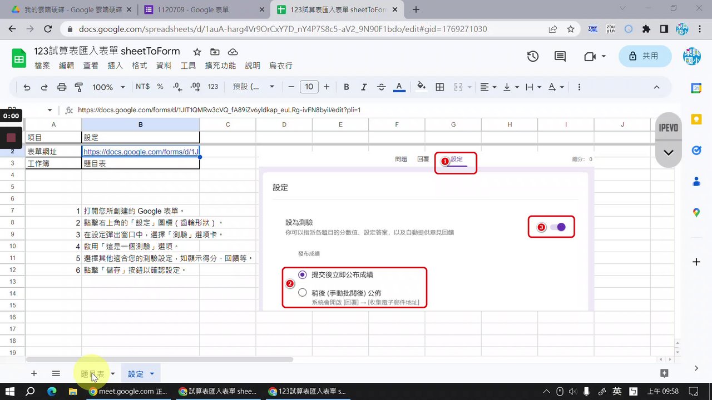Viewport: 712px width, 400px height.
Task: Open the font family dropdown
Action: [254, 87]
